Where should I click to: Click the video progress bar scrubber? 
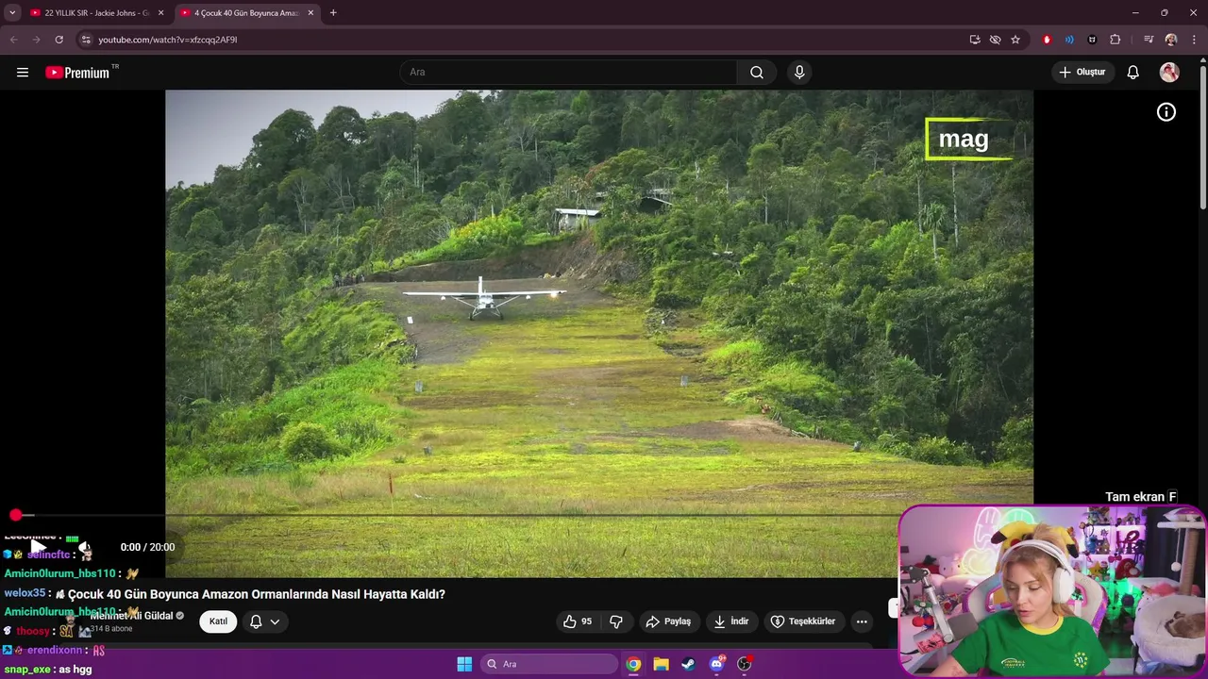point(16,515)
